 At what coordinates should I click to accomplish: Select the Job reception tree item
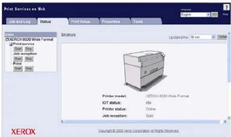25,54
